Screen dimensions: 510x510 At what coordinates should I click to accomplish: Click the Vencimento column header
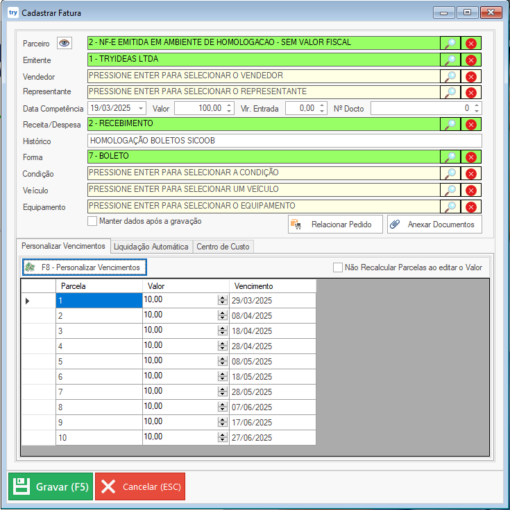[x=273, y=286]
